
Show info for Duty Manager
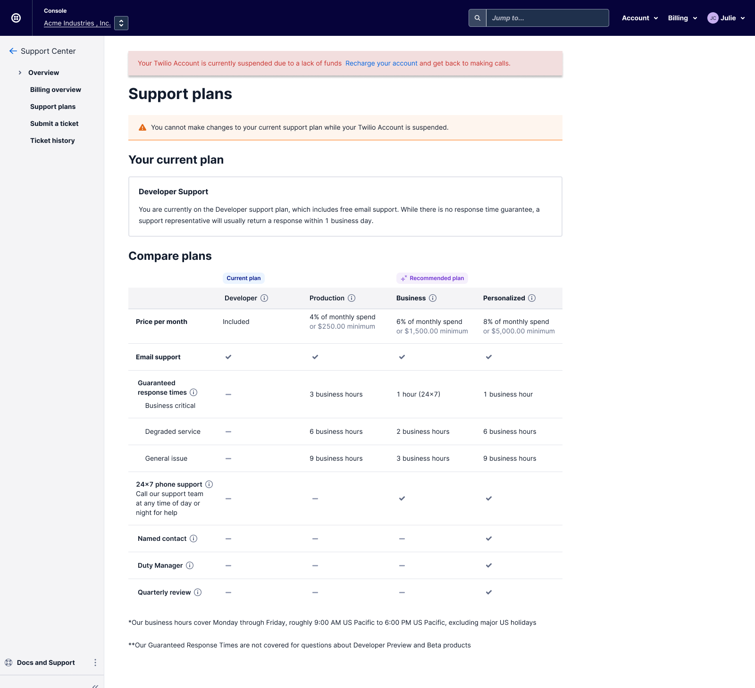[190, 565]
